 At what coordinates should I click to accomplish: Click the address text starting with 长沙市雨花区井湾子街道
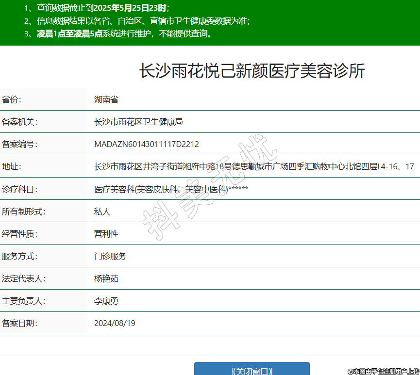(x=253, y=167)
